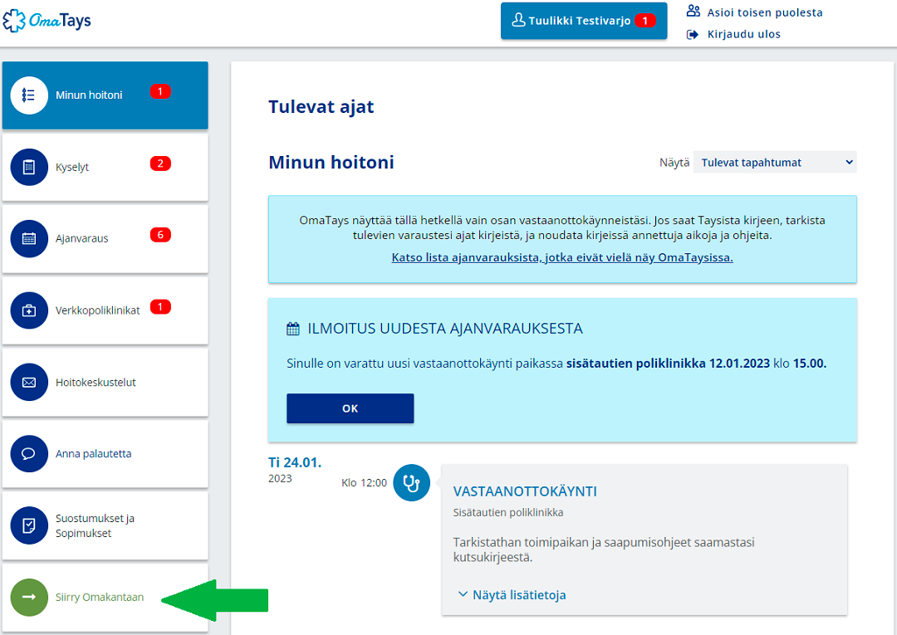
Task: Click Kirjaudu ulos to log out
Action: tap(743, 34)
